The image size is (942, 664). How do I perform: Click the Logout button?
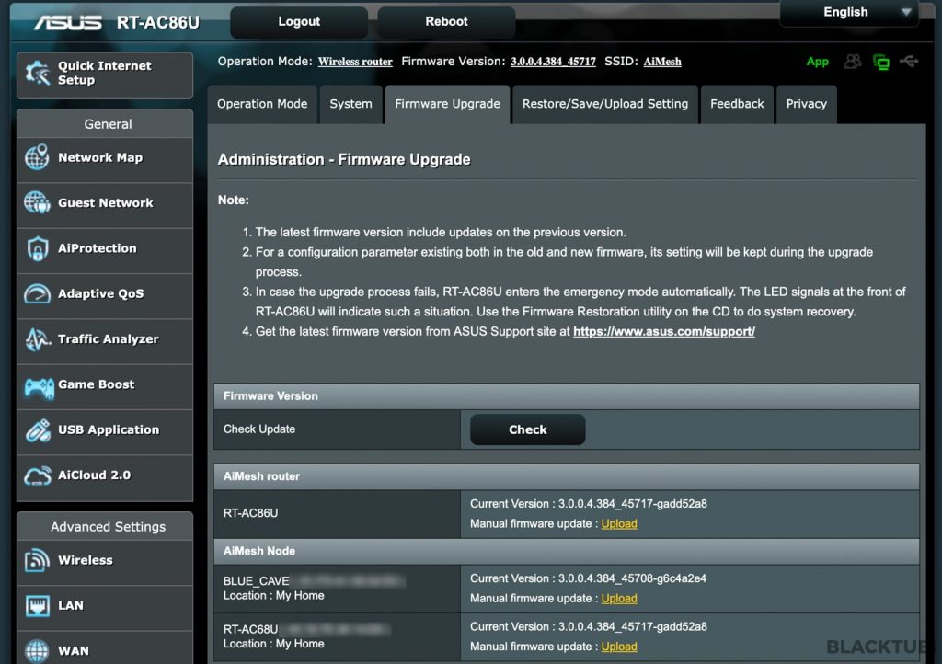[299, 22]
